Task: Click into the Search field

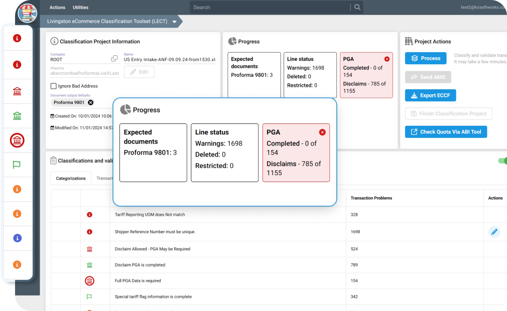Action: click(x=270, y=7)
